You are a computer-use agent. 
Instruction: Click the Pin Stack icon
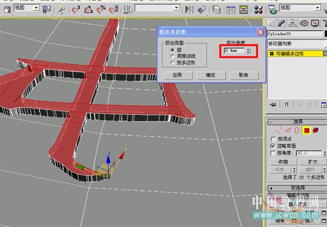click(273, 105)
